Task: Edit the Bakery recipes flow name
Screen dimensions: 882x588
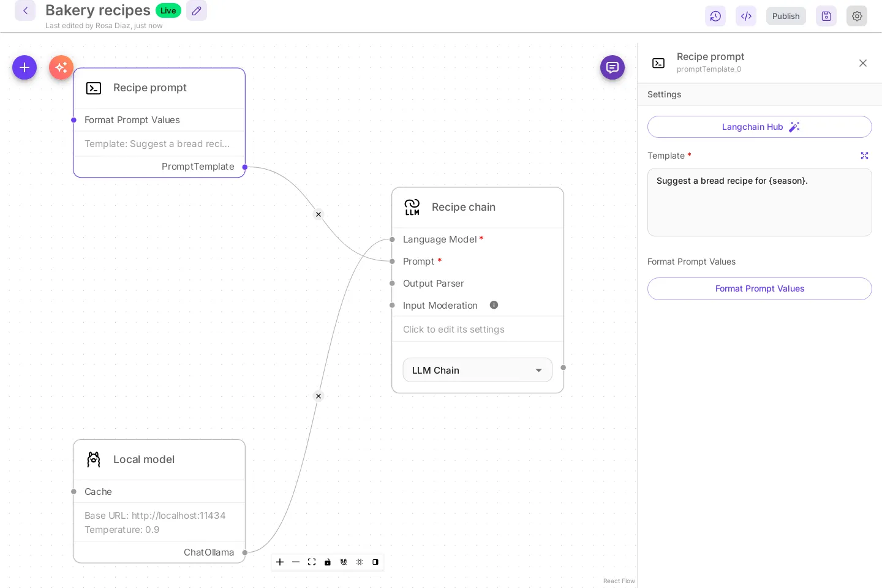Action: (197, 10)
